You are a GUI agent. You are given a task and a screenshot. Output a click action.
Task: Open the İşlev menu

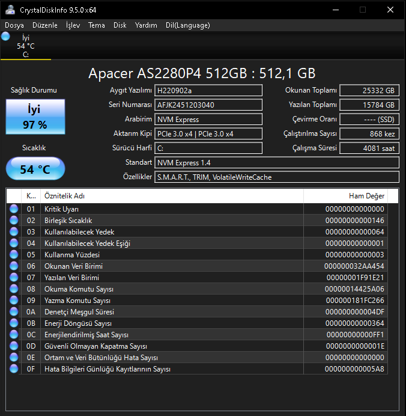pos(73,25)
